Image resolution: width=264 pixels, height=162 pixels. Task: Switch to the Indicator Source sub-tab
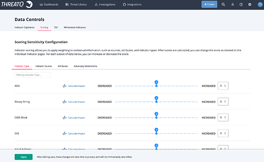44,66
